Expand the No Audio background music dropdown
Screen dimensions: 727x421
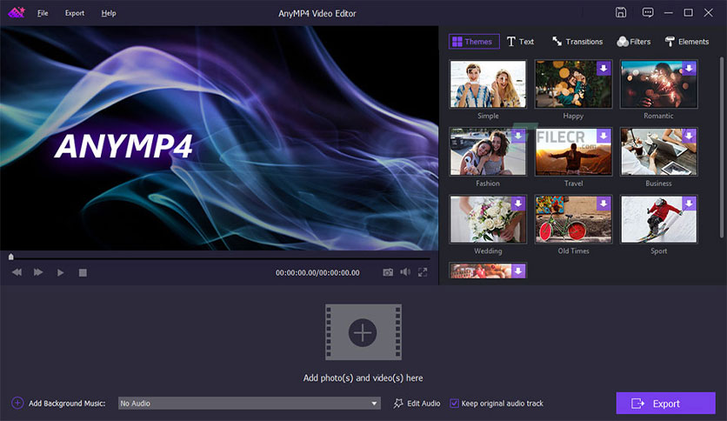374,404
